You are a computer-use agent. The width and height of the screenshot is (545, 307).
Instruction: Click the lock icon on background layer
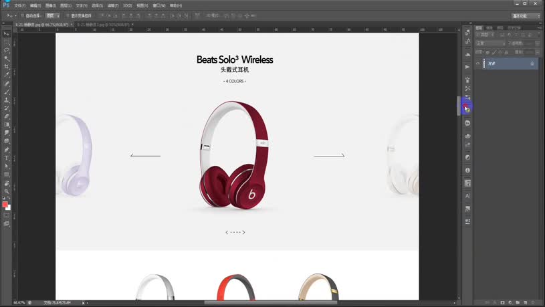pos(532,64)
